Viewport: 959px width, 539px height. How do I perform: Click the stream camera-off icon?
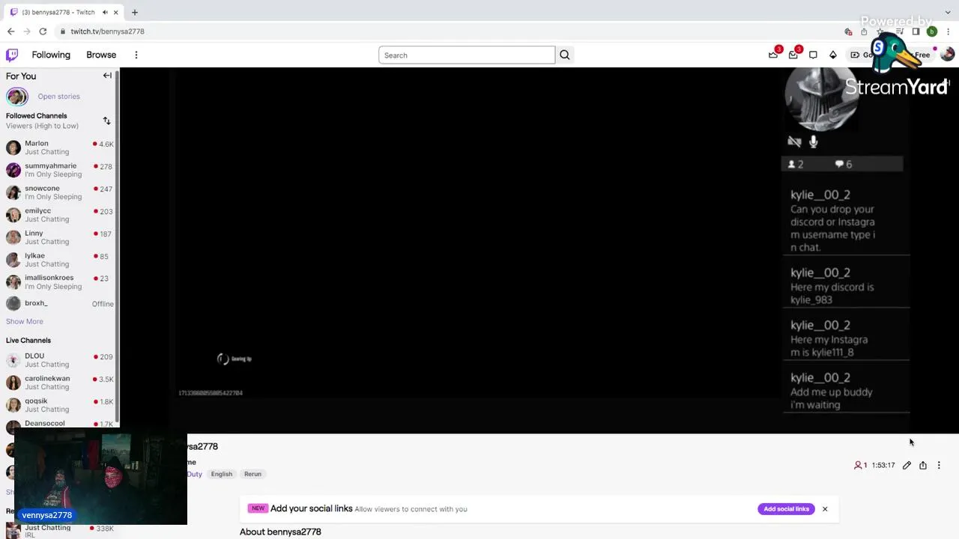coord(794,141)
